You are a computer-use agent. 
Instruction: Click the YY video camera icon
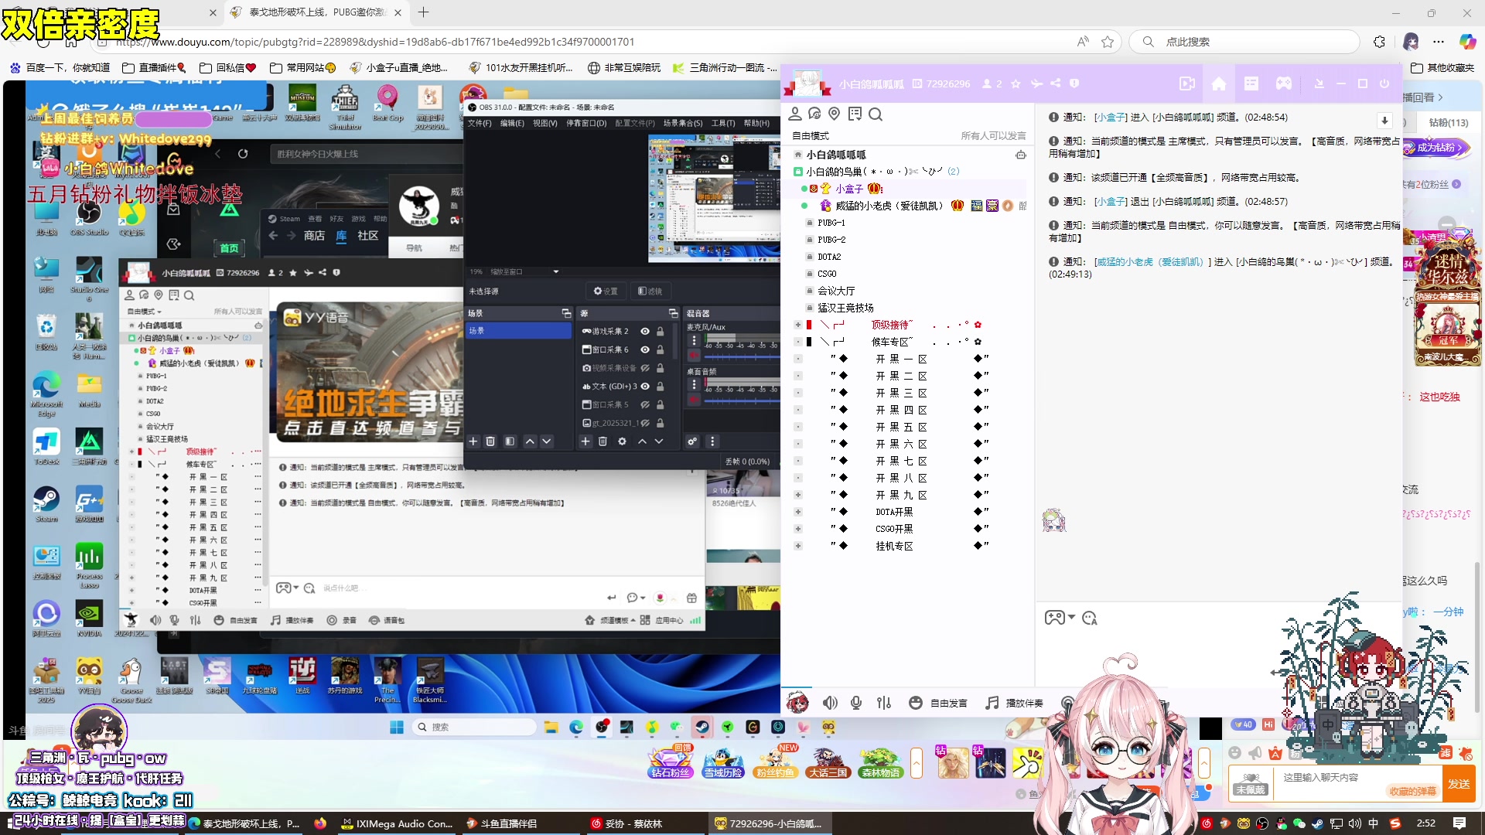tap(1186, 83)
